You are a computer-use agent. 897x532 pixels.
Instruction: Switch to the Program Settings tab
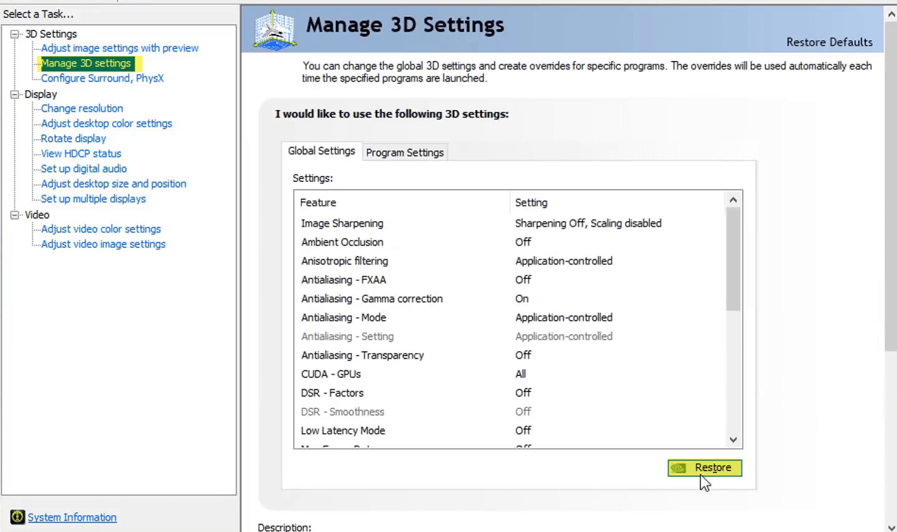coord(405,152)
